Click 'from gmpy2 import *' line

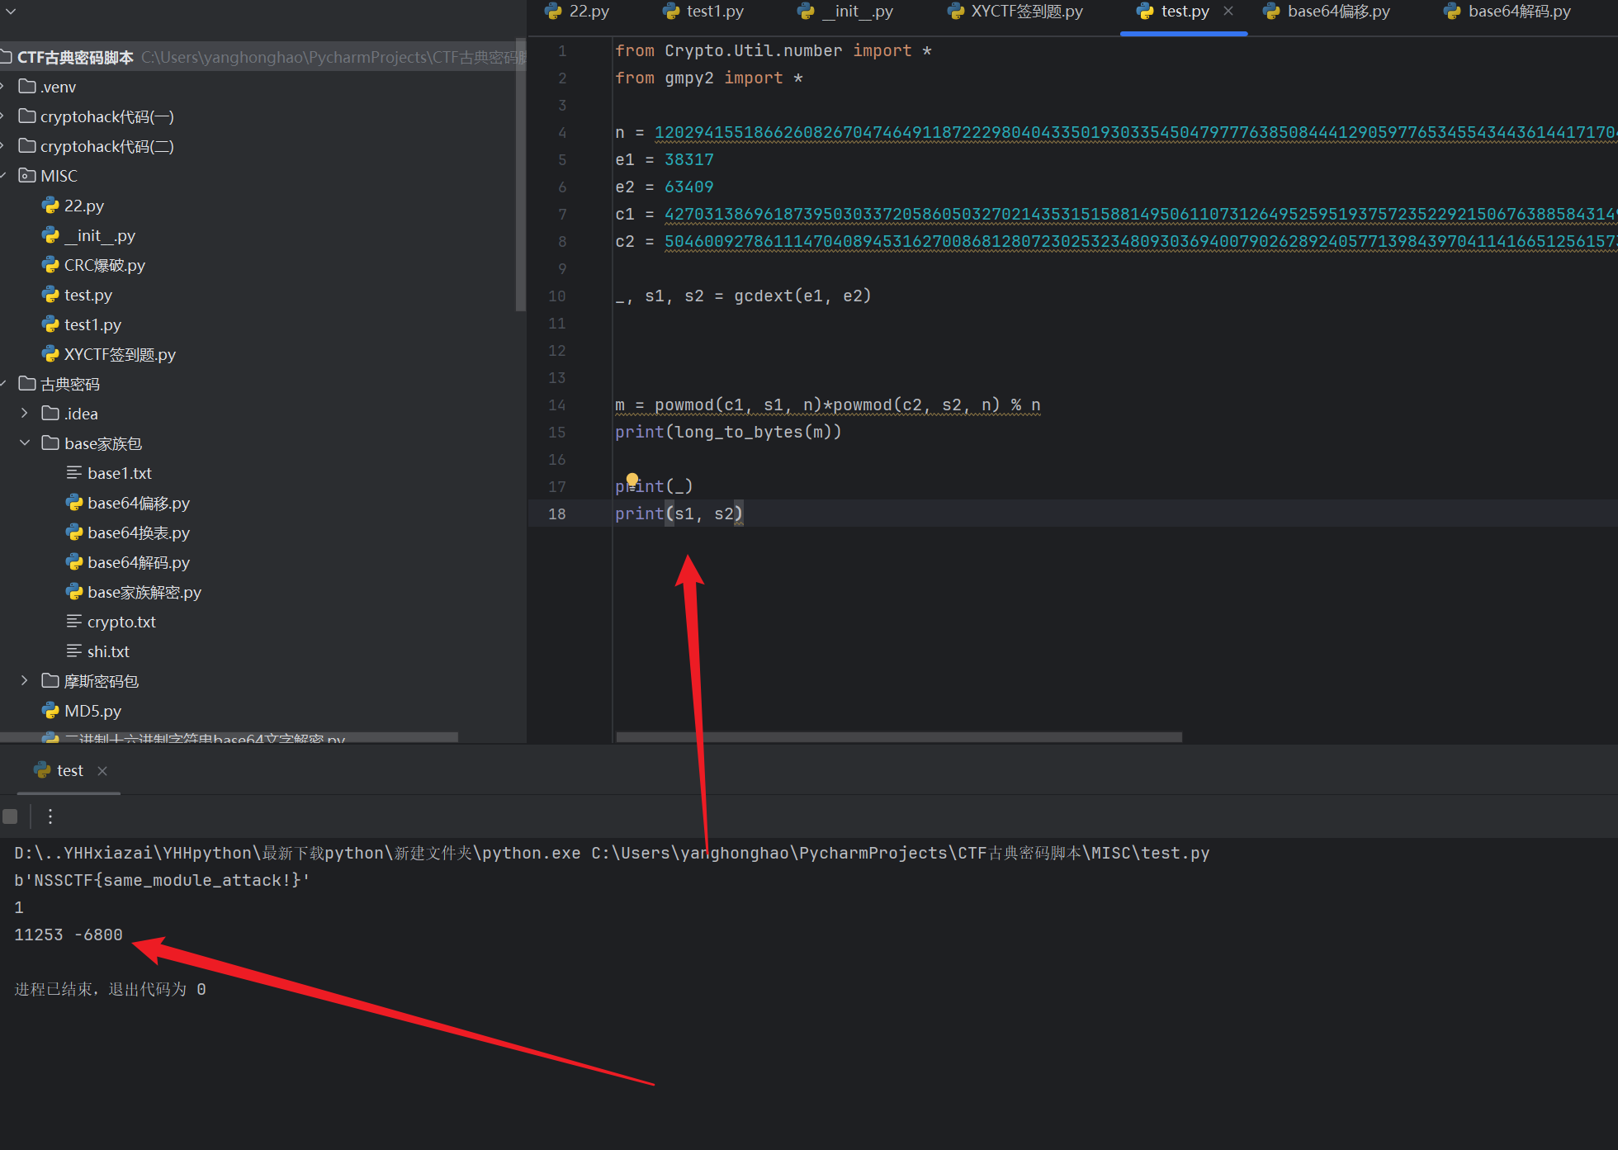[709, 78]
